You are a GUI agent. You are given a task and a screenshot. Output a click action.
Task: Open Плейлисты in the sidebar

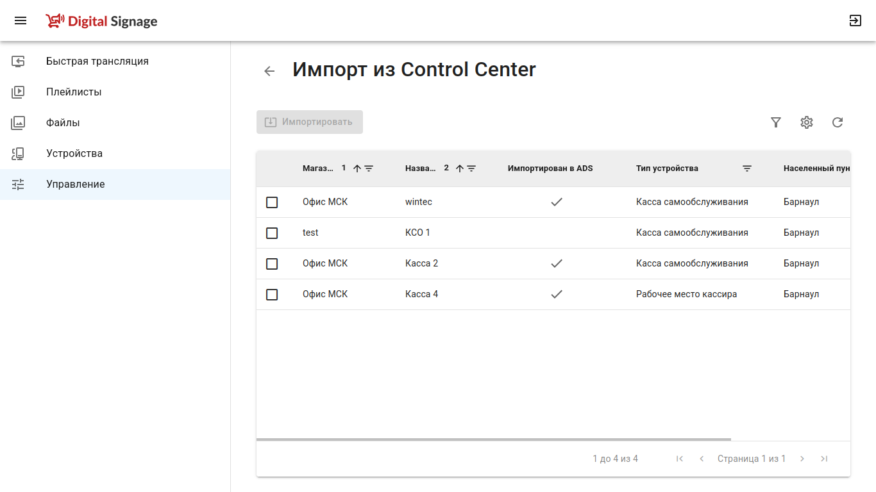pyautogui.click(x=74, y=92)
